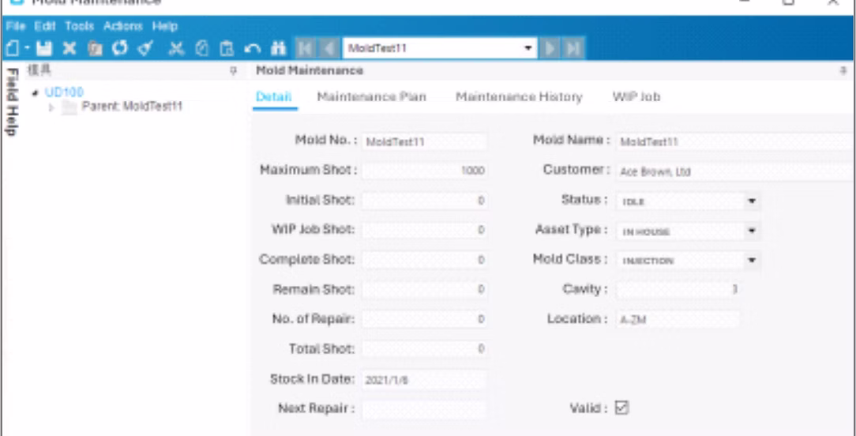This screenshot has width=856, height=436.
Task: Click the folder icon beside Parent: MoldTest11
Action: point(69,107)
